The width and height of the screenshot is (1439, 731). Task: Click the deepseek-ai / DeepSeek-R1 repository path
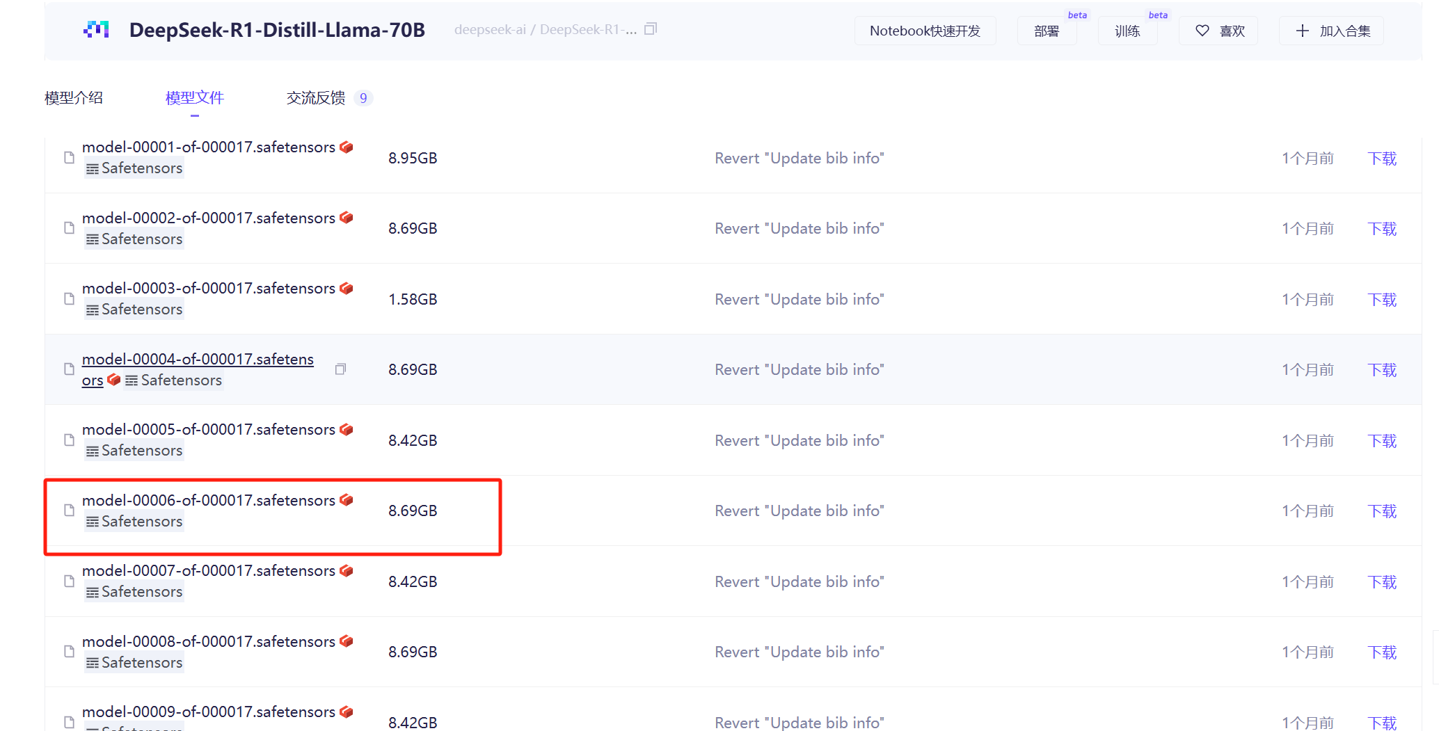[x=546, y=30]
